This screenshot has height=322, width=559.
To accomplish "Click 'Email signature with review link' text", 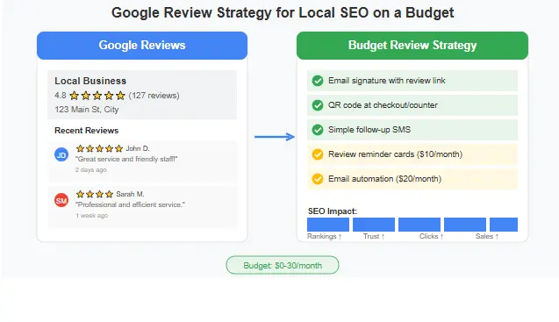I will point(387,81).
